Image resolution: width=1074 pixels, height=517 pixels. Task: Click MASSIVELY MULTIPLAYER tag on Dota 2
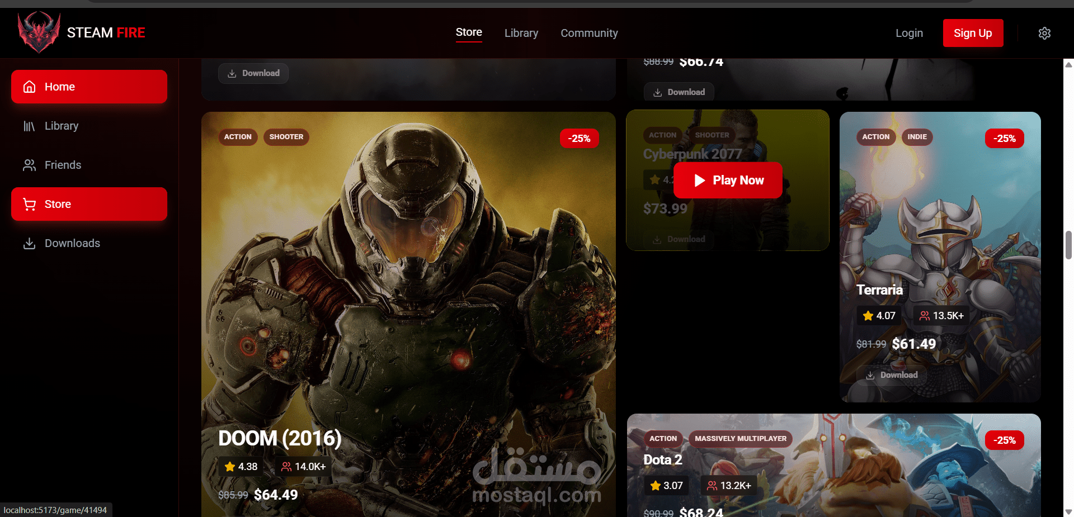pyautogui.click(x=741, y=438)
